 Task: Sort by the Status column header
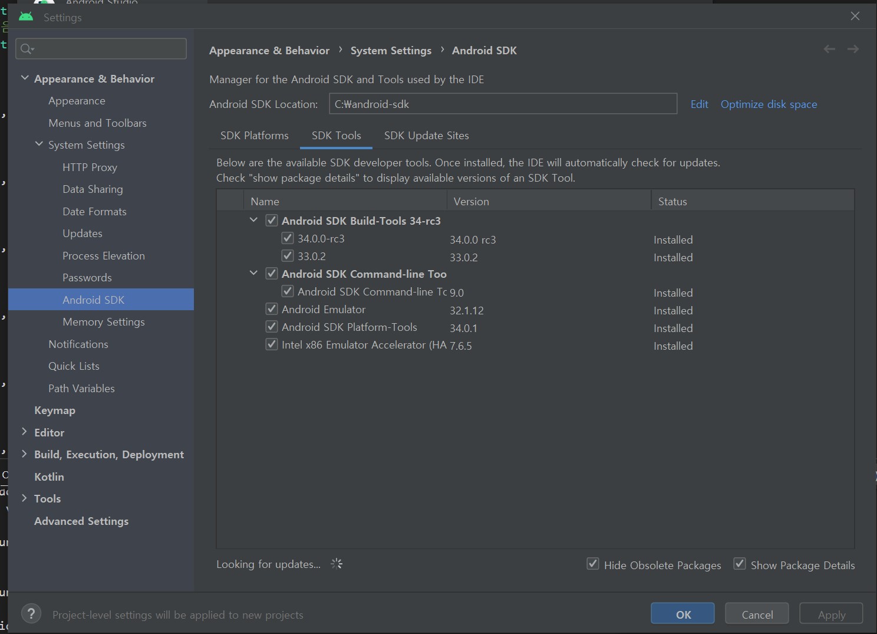(x=753, y=201)
